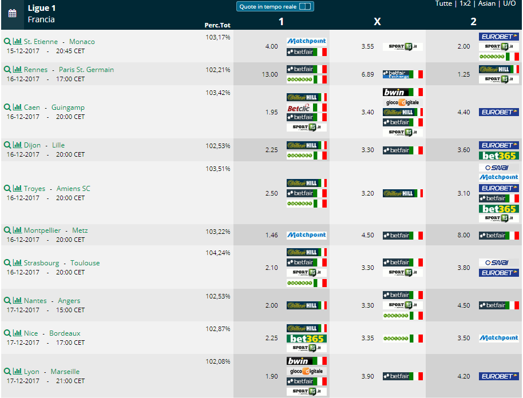This screenshot has width=523, height=398.
Task: Click the 13.00 home odds for Rennes
Action: 270,74
